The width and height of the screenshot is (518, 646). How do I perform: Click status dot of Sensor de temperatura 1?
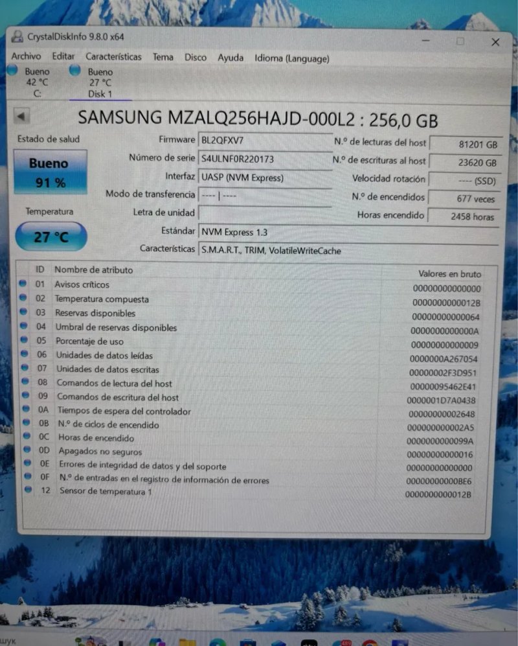(x=28, y=489)
